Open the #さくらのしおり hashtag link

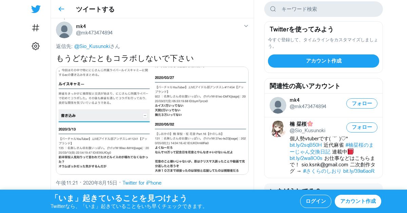[x=322, y=171]
